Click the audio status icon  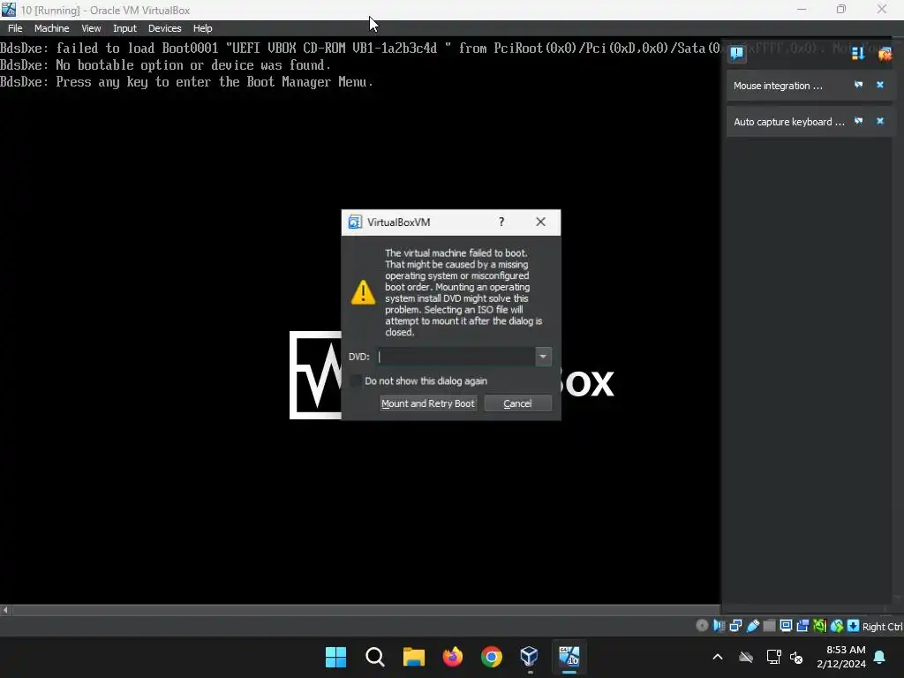(719, 626)
